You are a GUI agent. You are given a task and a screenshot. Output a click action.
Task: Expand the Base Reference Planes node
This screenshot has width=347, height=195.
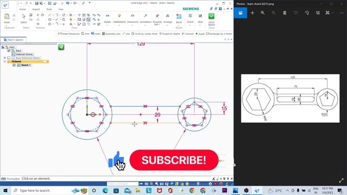pyautogui.click(x=5, y=58)
